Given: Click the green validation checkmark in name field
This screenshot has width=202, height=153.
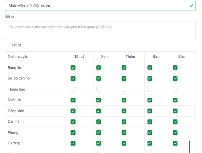Looking at the screenshot, I should (191, 6).
